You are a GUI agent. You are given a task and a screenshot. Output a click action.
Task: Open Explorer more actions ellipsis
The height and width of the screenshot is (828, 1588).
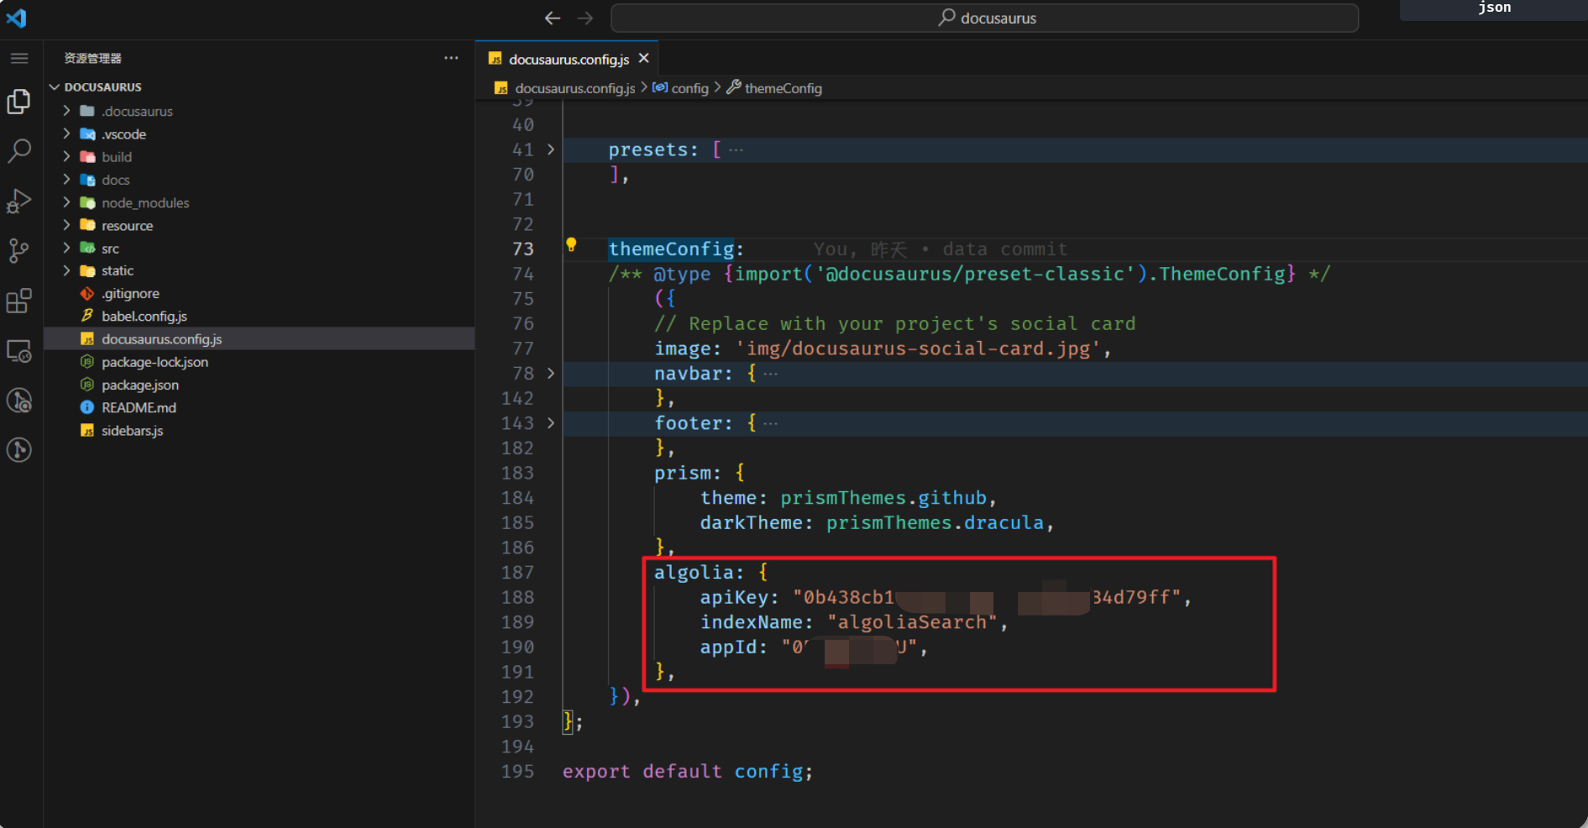pos(451,58)
